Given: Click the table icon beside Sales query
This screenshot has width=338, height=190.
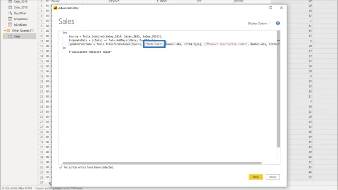Looking at the screenshot, I should click(10, 36).
